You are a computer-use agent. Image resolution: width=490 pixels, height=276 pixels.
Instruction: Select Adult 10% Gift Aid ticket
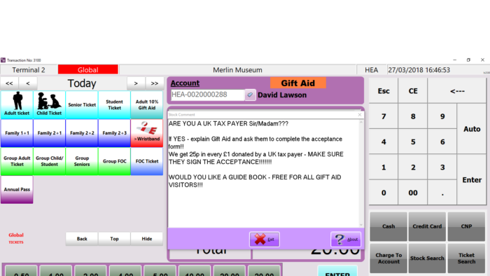pyautogui.click(x=147, y=104)
